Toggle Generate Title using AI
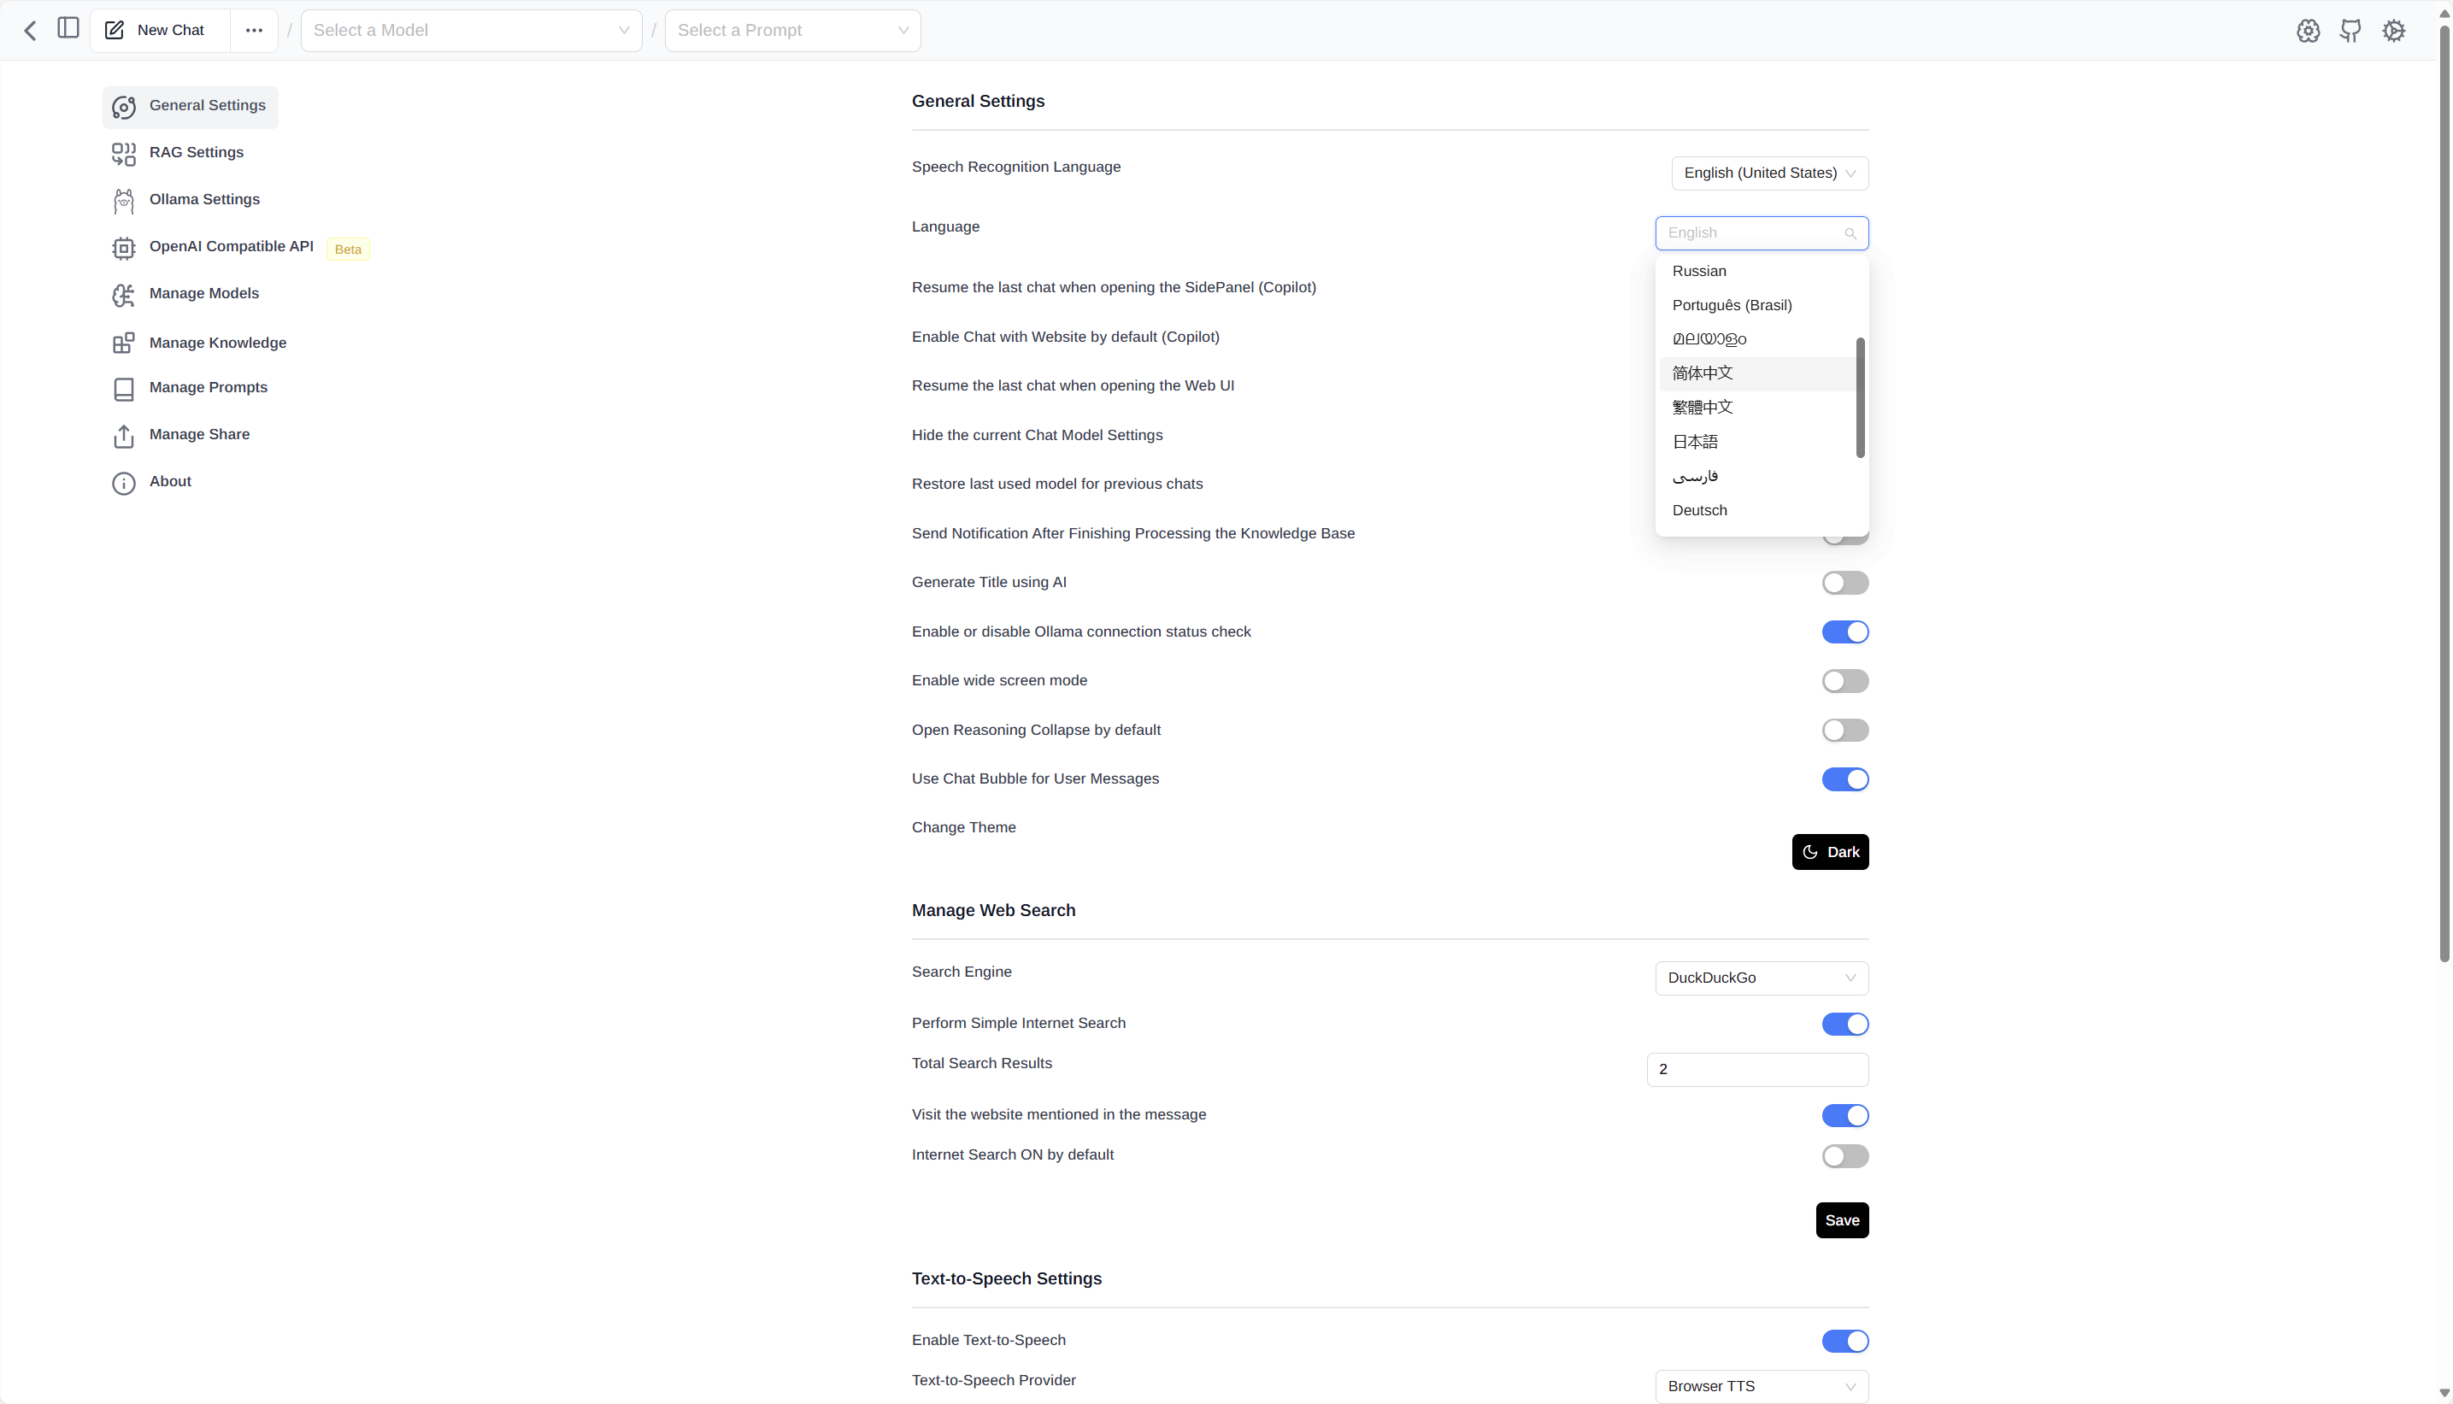Screen dimensions: 2453x1404 coord(1844,583)
